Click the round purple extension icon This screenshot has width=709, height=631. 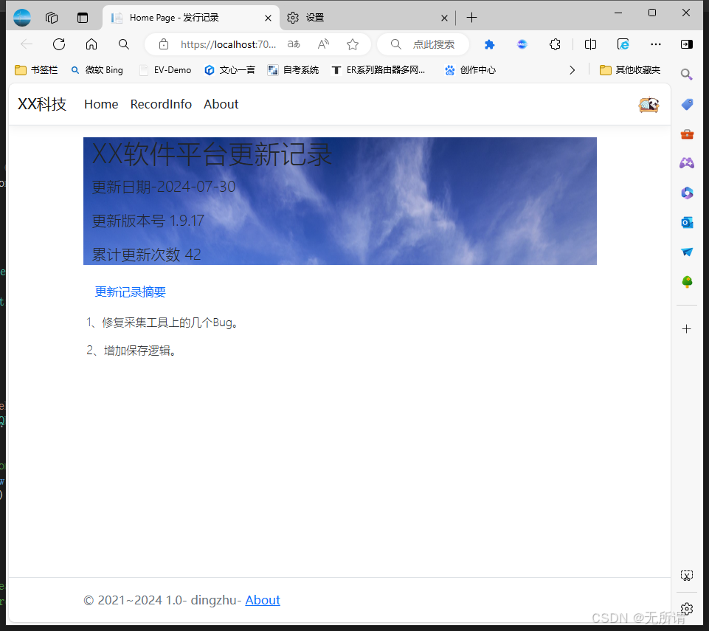click(522, 44)
